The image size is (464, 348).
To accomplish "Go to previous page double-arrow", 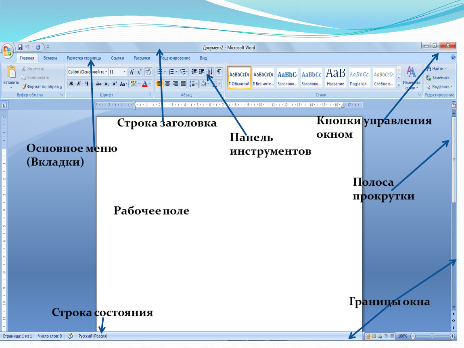I will tap(454, 314).
